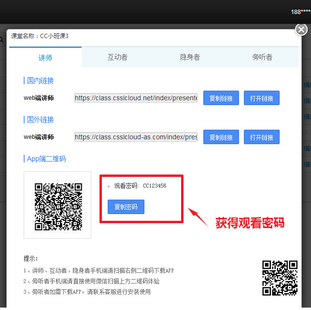This screenshot has width=311, height=310.
Task: Click the 188**** account number in header
Action: pos(300,12)
